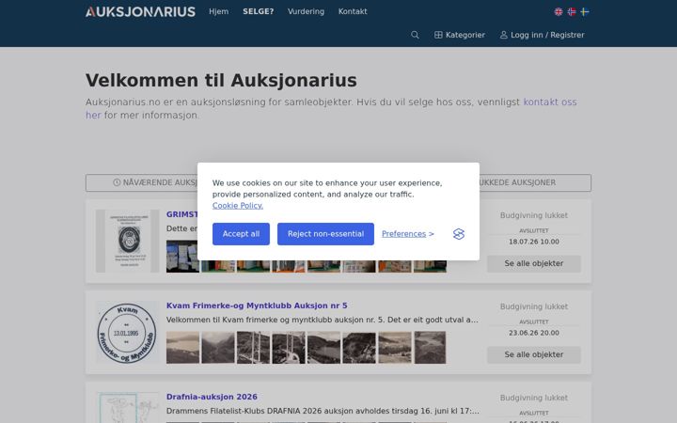Open last postcard thumbnail in Kvam auction
Viewport: 677px width, 423px height.
click(x=430, y=348)
